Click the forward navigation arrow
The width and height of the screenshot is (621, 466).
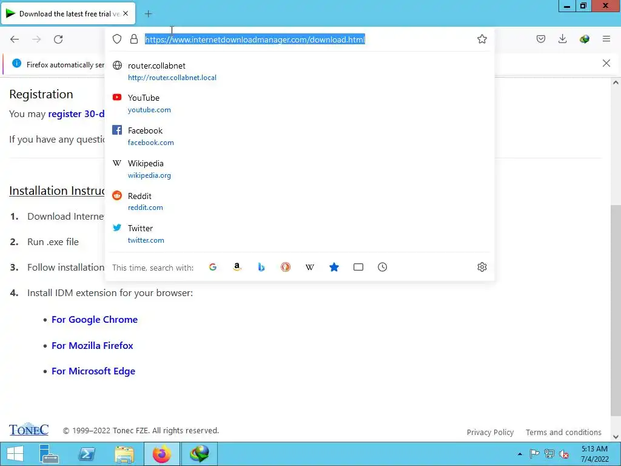[x=36, y=39]
